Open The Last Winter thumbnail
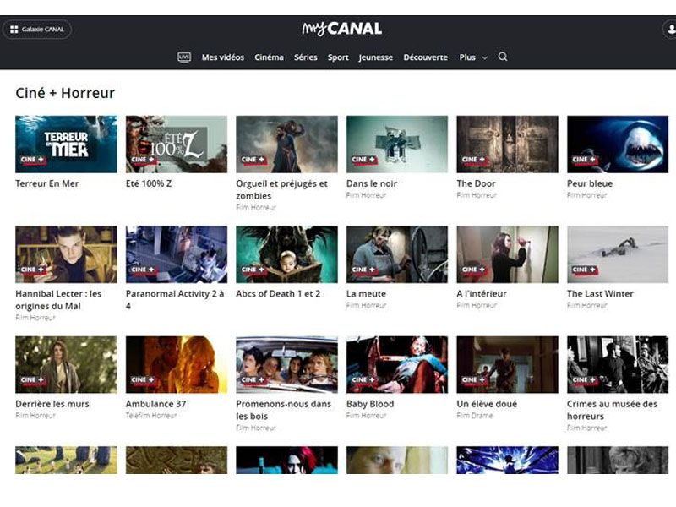 [x=618, y=254]
